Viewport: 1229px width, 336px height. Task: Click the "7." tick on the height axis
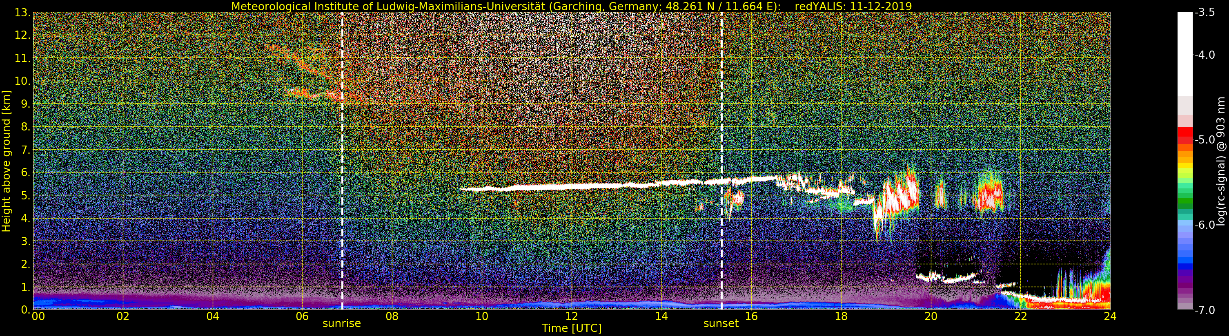click(26, 150)
